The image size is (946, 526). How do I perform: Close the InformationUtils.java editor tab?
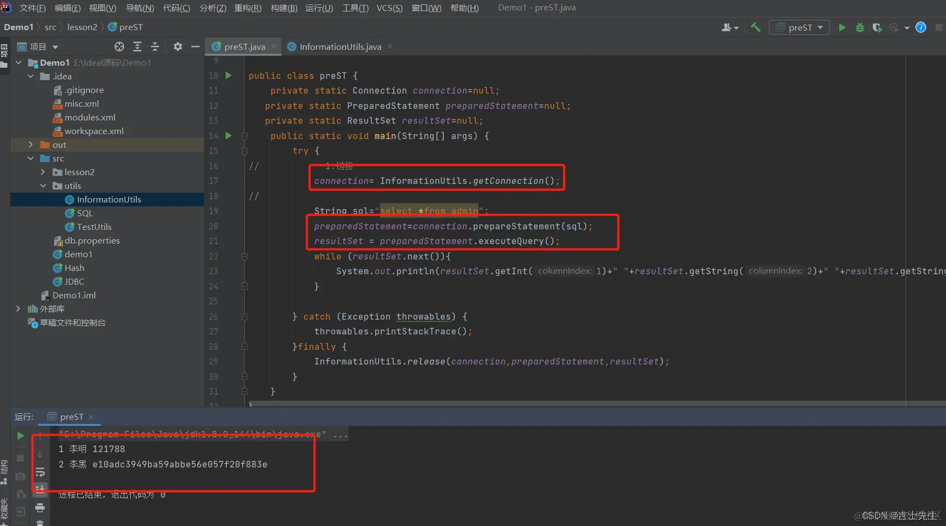[390, 47]
